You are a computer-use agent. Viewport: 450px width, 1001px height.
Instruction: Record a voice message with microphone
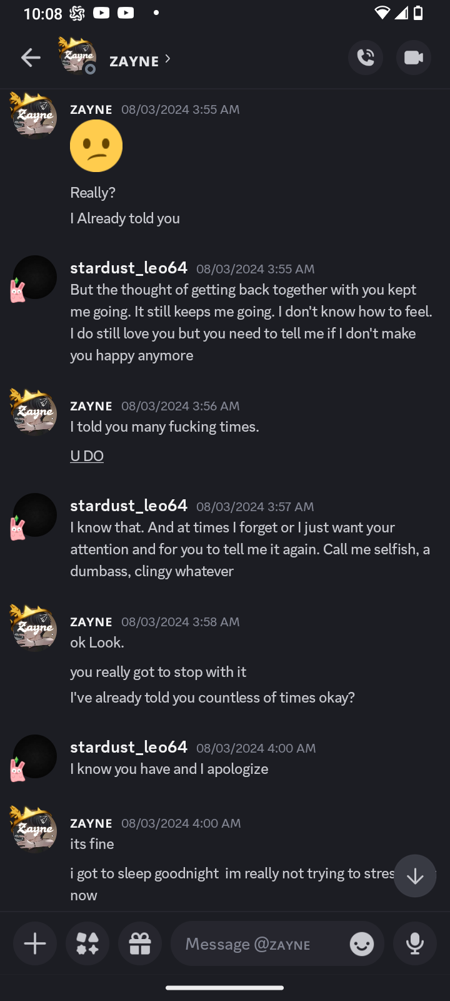tap(414, 943)
